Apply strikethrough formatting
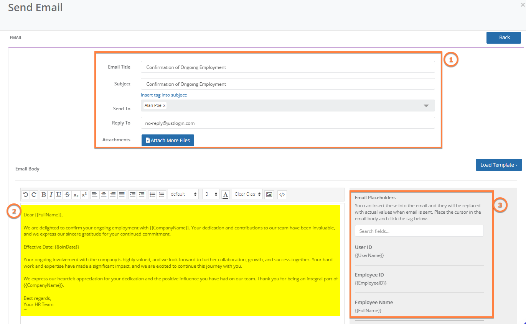Image resolution: width=526 pixels, height=324 pixels. click(68, 195)
